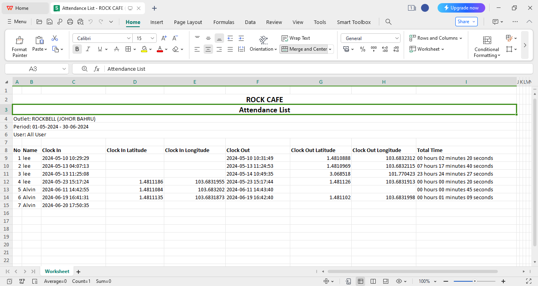Image resolution: width=538 pixels, height=286 pixels.
Task: Undo the last action
Action: [91, 22]
